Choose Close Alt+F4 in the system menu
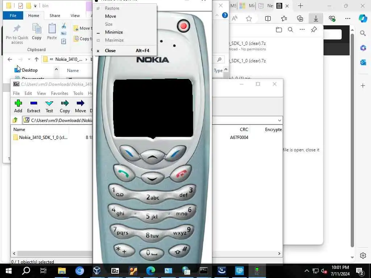Screen dimensions: 371x278 (125, 50)
